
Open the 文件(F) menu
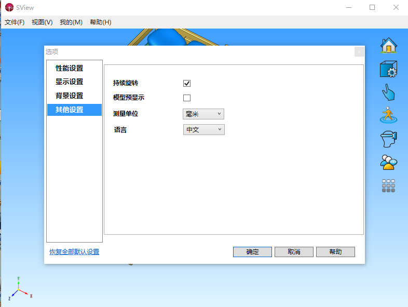(x=15, y=22)
